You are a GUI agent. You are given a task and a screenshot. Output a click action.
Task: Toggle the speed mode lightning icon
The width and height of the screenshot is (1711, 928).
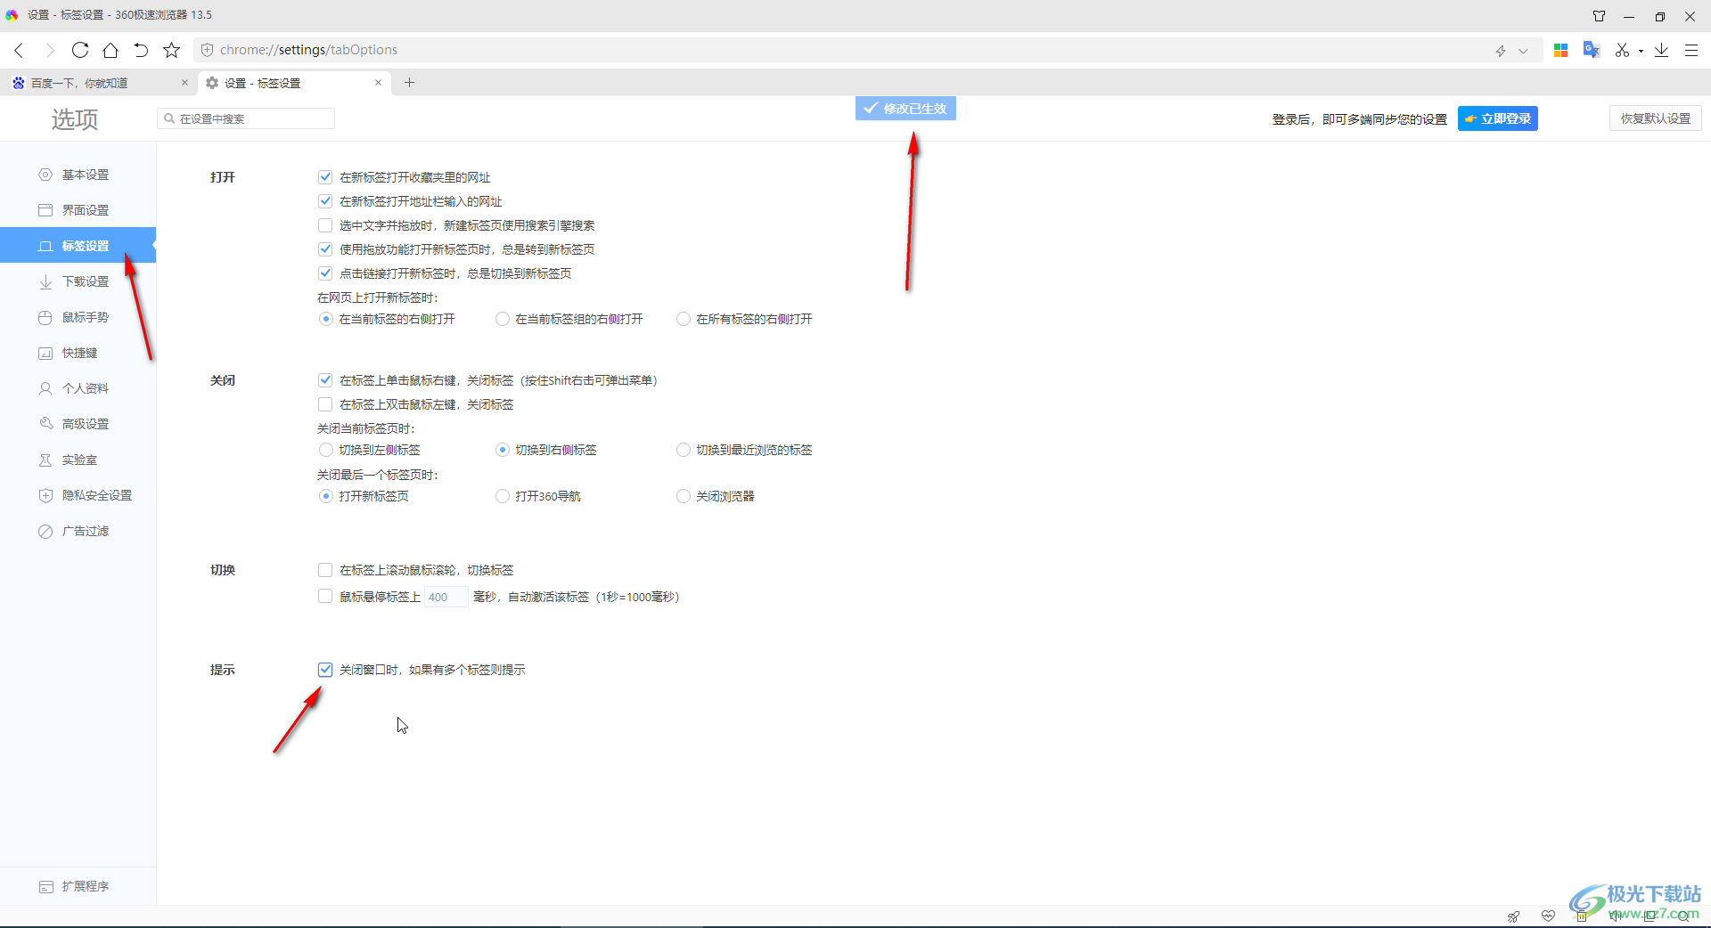coord(1501,51)
